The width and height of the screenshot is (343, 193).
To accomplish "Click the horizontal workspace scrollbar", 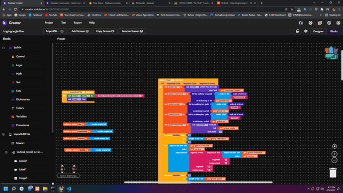I will (x=198, y=182).
